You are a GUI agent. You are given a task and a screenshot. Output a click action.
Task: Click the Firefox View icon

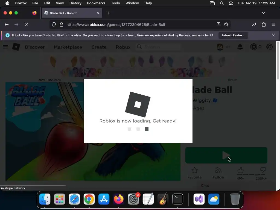[34, 13]
